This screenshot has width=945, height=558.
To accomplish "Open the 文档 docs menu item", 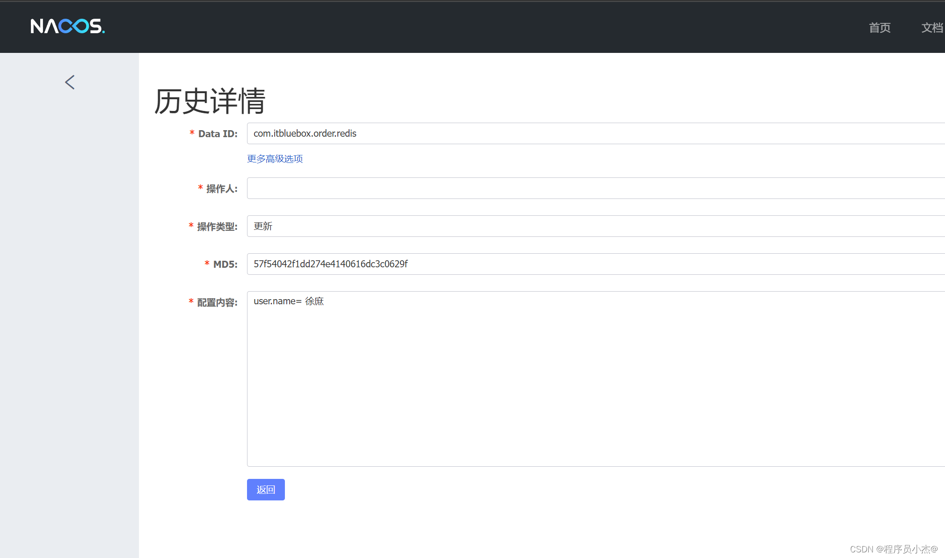I will [932, 28].
